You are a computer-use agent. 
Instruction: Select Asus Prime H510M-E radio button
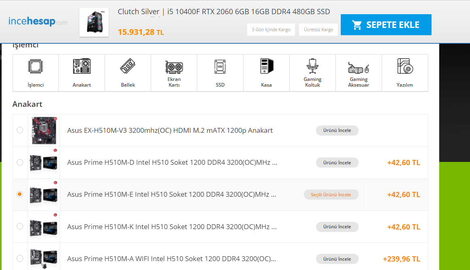point(20,194)
